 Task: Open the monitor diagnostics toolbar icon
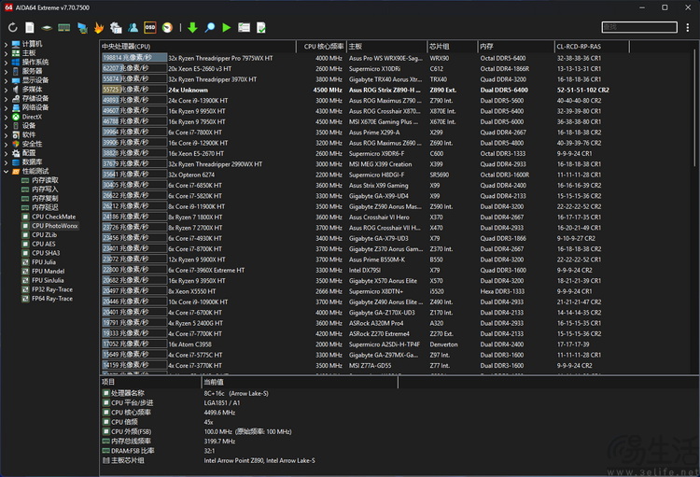tap(82, 28)
